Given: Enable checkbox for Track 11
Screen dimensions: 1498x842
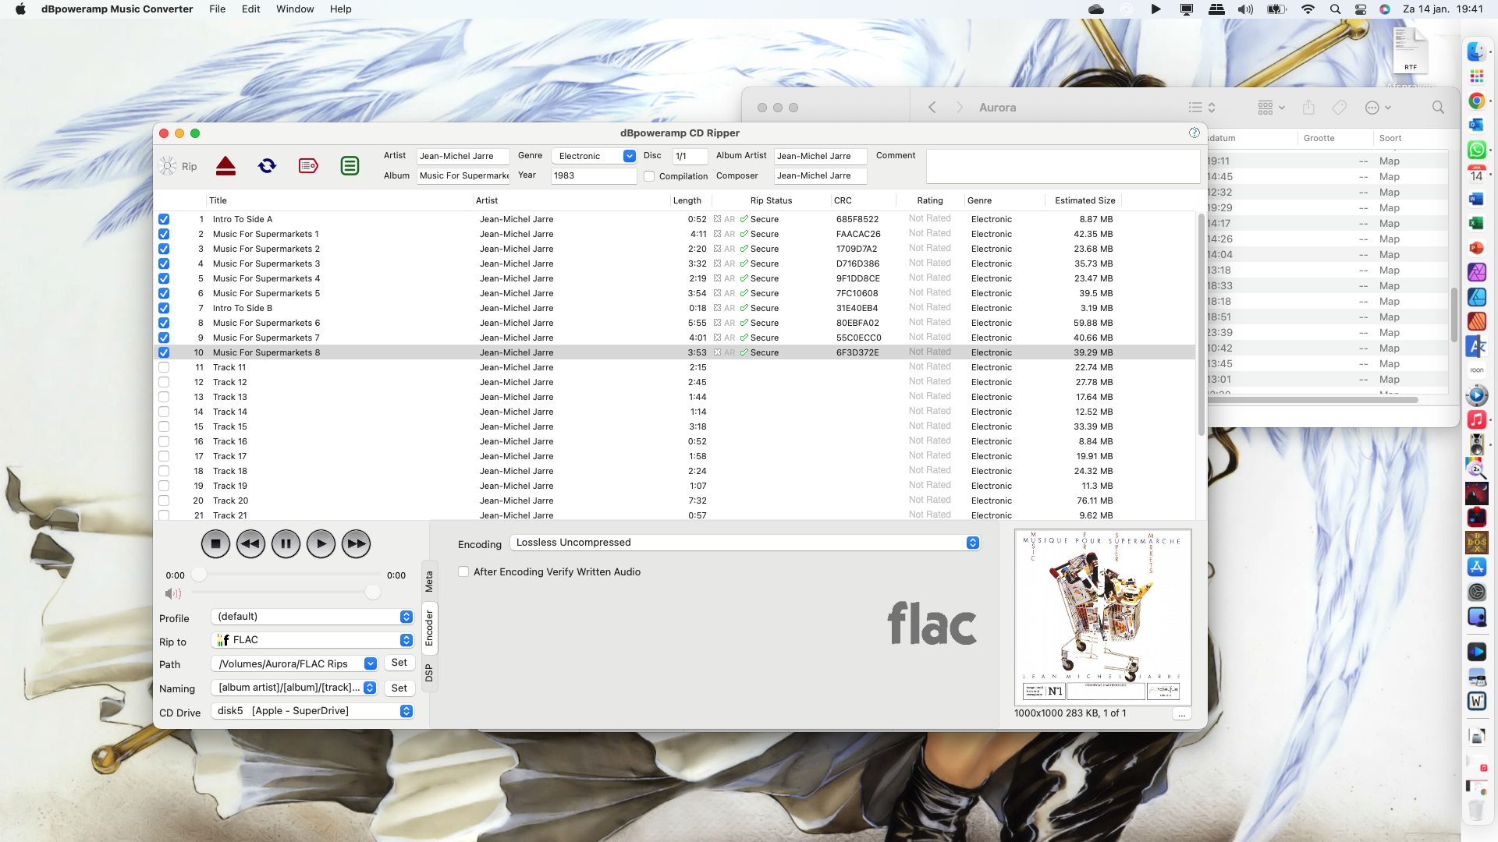Looking at the screenshot, I should pos(164,367).
